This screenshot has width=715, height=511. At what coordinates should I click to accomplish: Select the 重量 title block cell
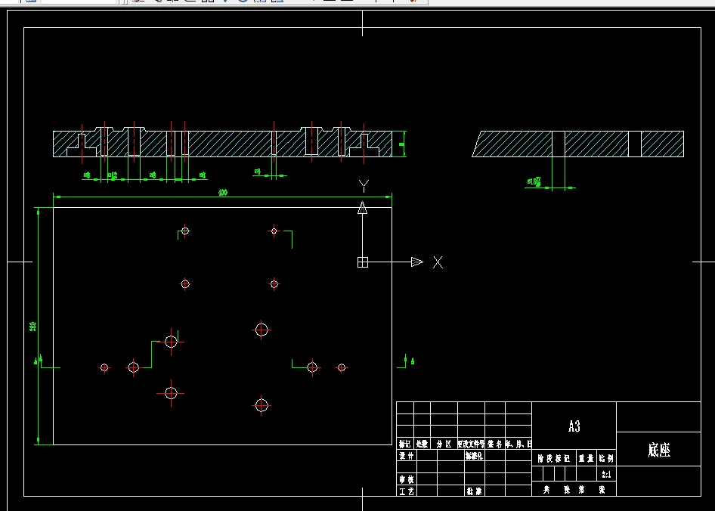pyautogui.click(x=586, y=459)
